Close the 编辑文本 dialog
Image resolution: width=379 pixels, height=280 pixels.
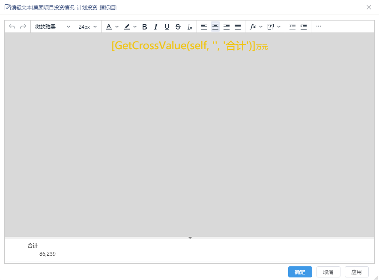(x=369, y=7)
